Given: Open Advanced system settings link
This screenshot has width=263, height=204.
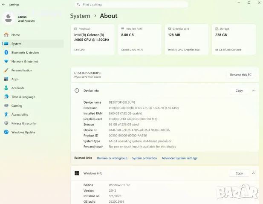Looking at the screenshot, I should point(179,158).
